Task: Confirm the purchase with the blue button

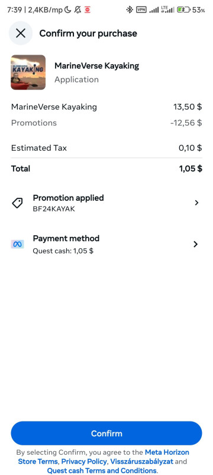Action: 106,433
